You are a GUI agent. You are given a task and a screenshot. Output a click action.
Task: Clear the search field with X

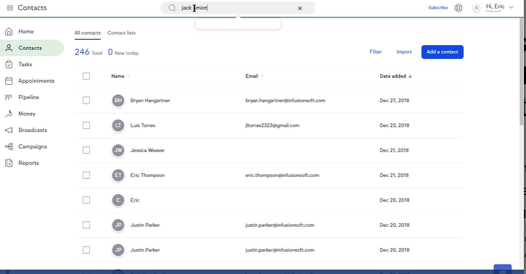pyautogui.click(x=300, y=8)
